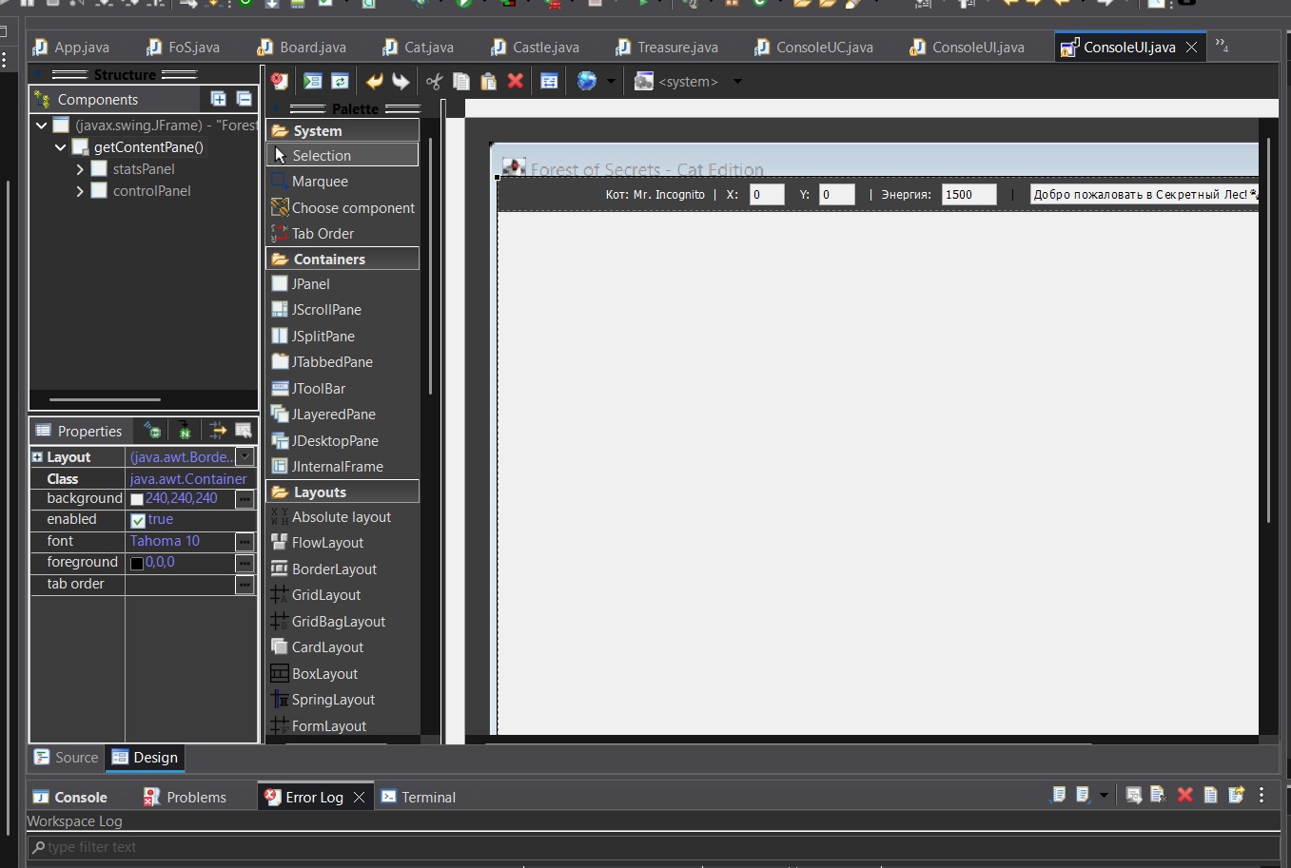
Task: Switch to Source tab
Action: click(x=66, y=758)
